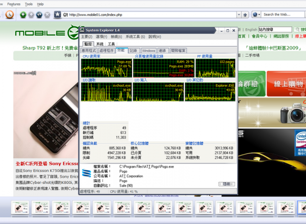Click the 控制碼 count 11,303
306x224 pixels.
click(121, 138)
